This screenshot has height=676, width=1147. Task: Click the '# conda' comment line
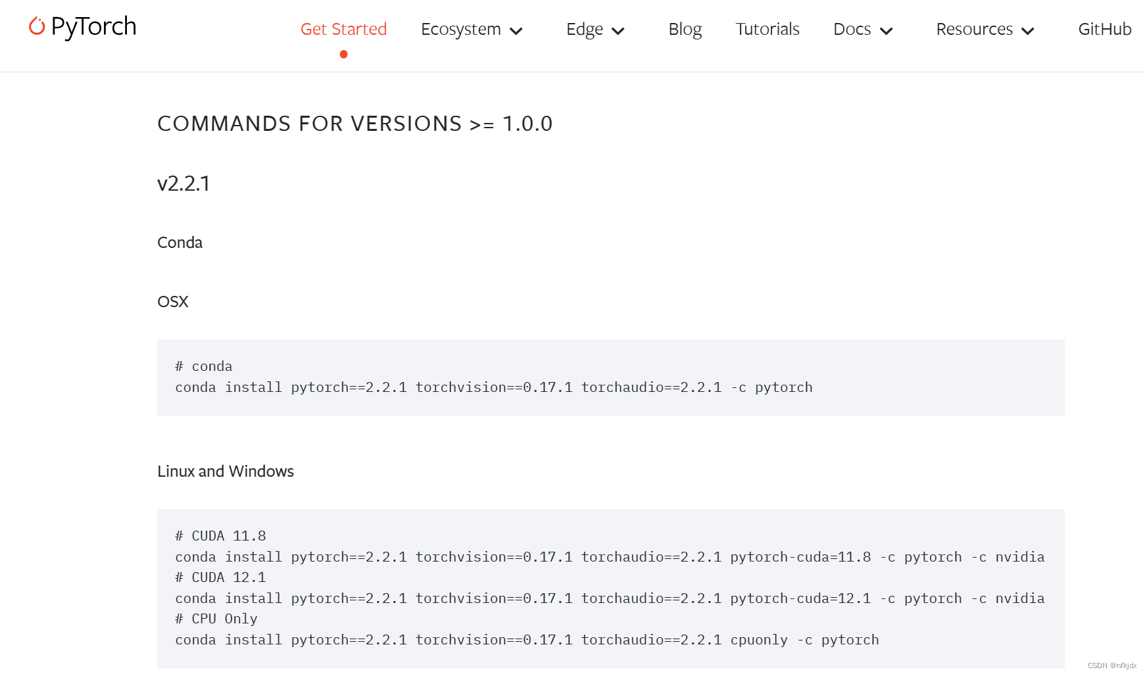tap(204, 366)
